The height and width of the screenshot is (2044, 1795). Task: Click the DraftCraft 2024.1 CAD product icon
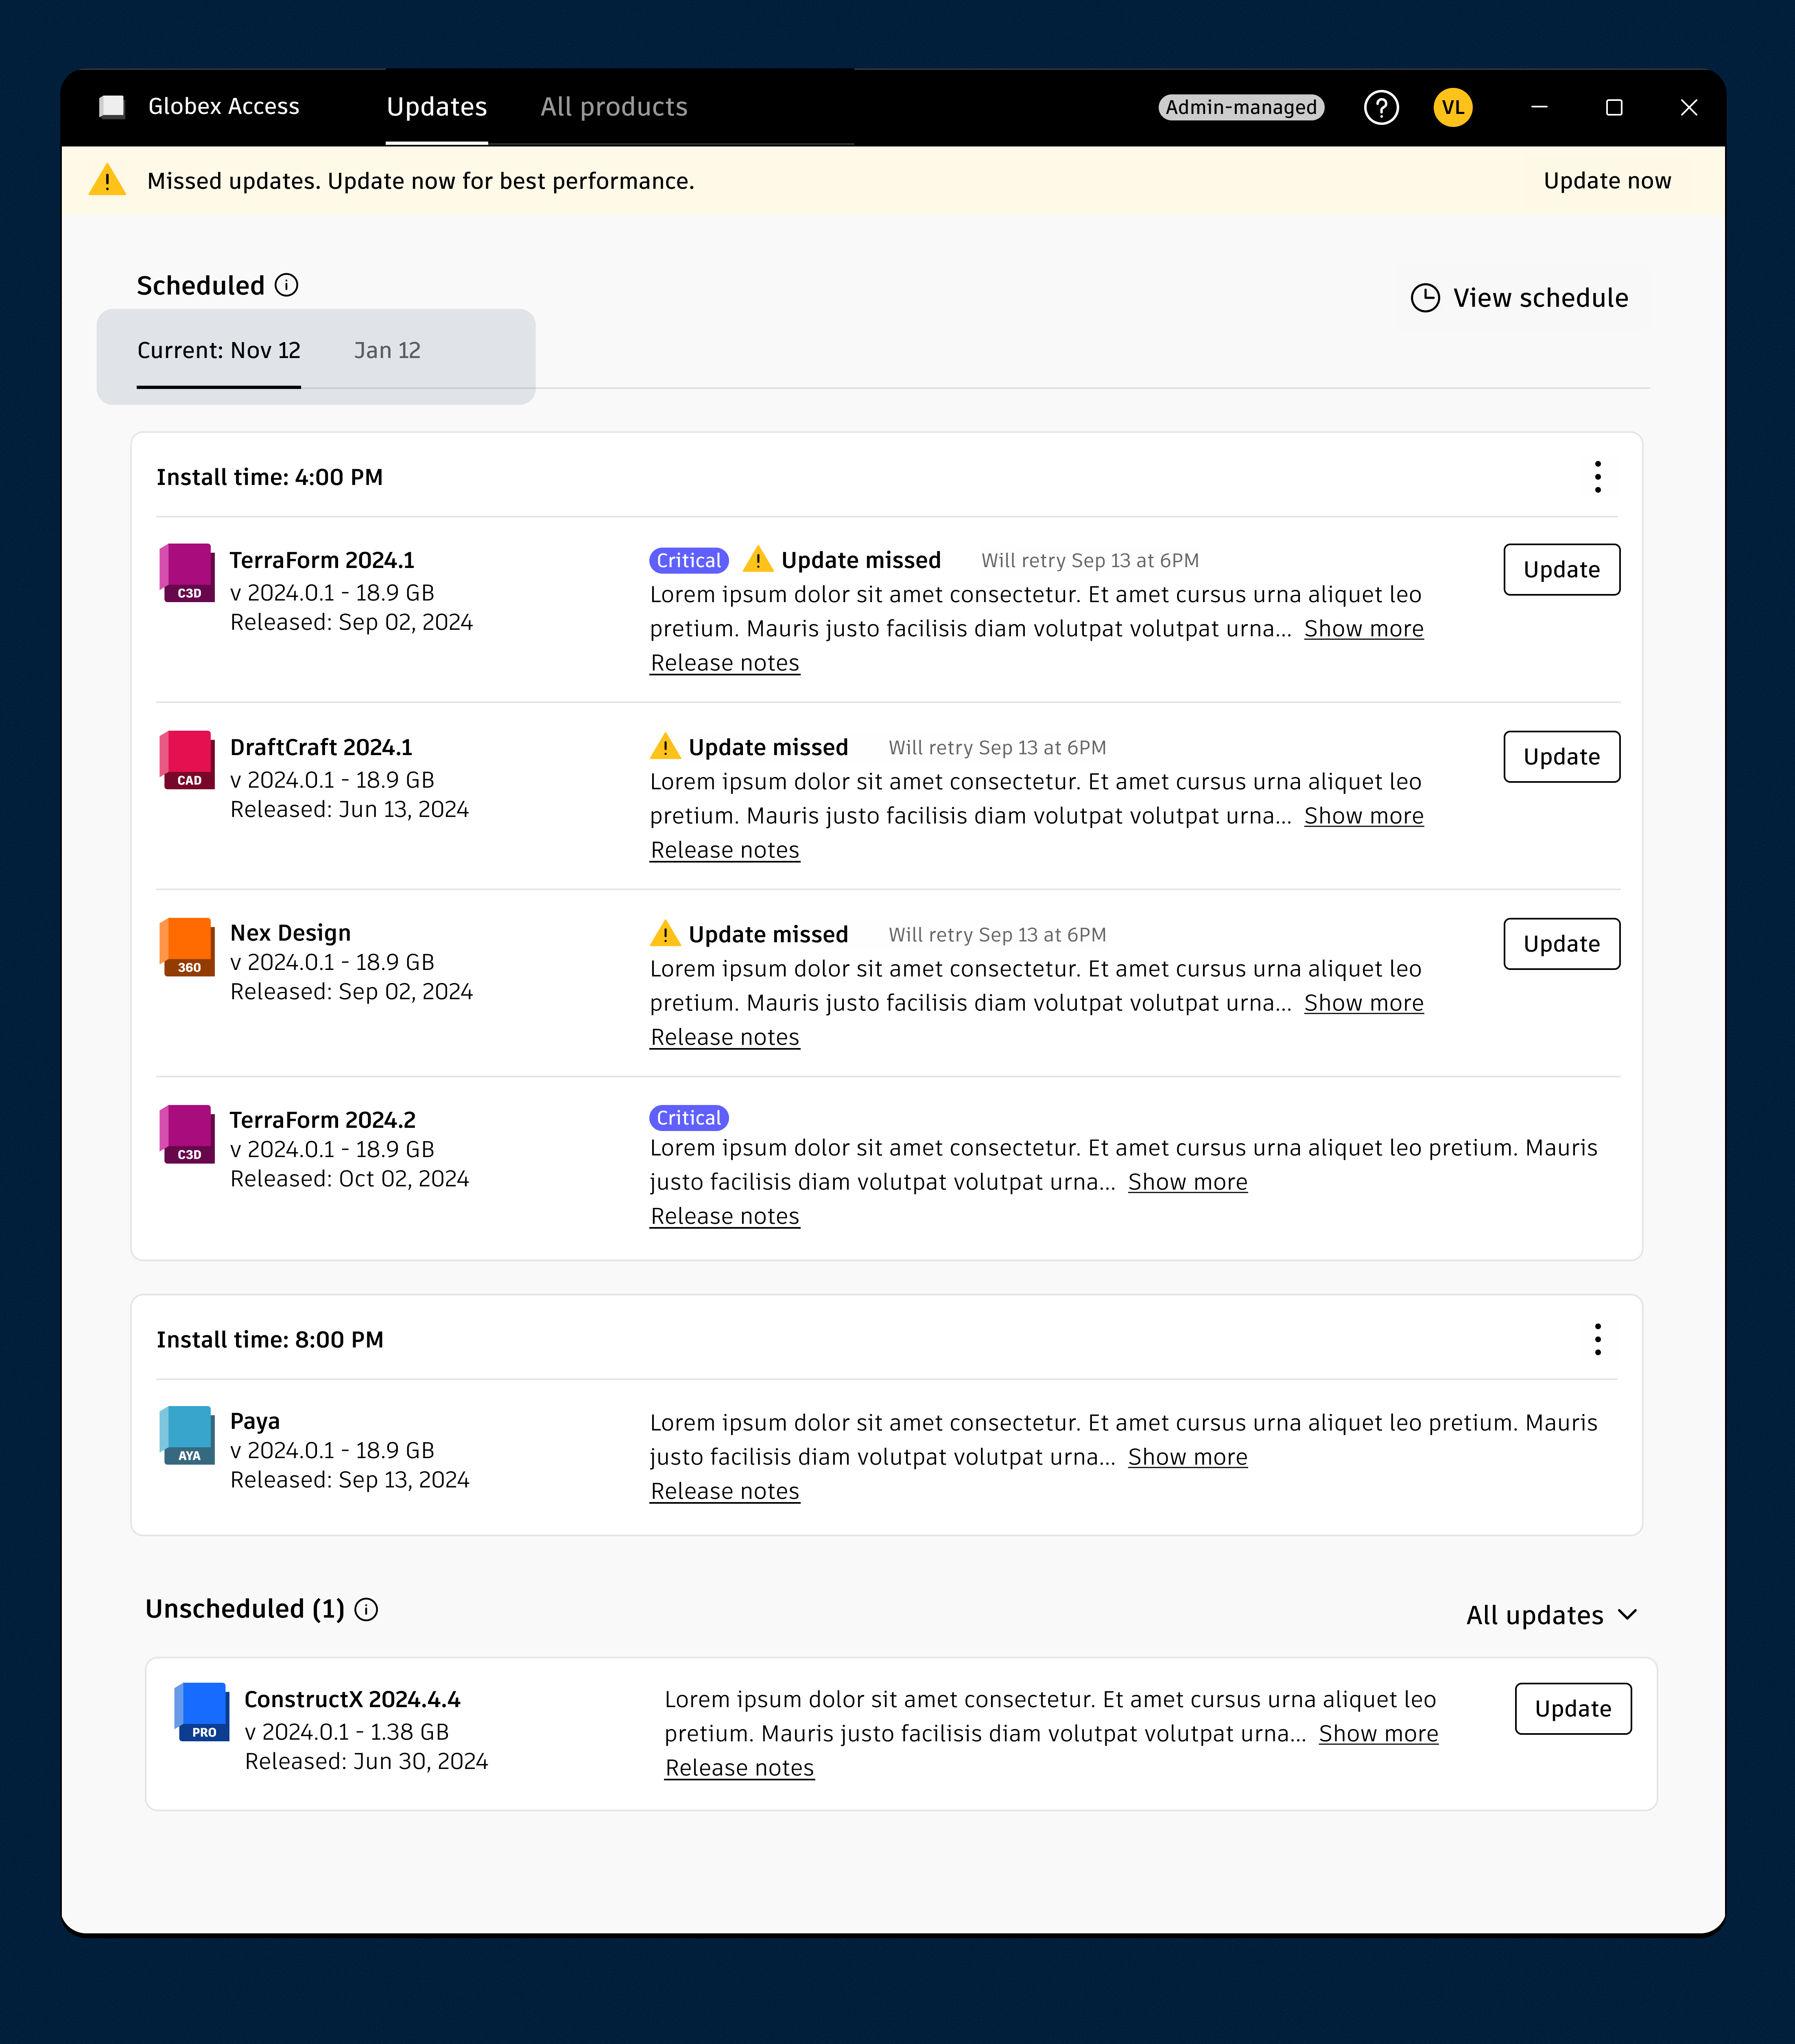pyautogui.click(x=188, y=759)
